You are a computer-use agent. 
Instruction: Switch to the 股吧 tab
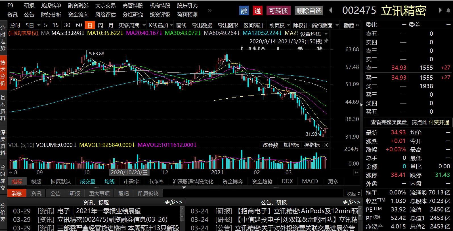(x=123, y=194)
